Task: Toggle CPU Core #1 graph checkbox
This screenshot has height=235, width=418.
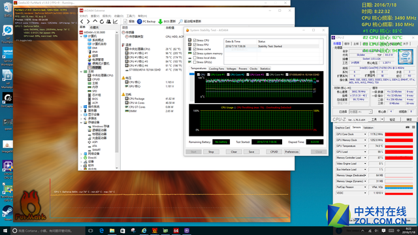Action: [x=208, y=74]
